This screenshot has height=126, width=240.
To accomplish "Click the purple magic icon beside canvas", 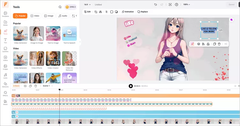I will point(232,20).
